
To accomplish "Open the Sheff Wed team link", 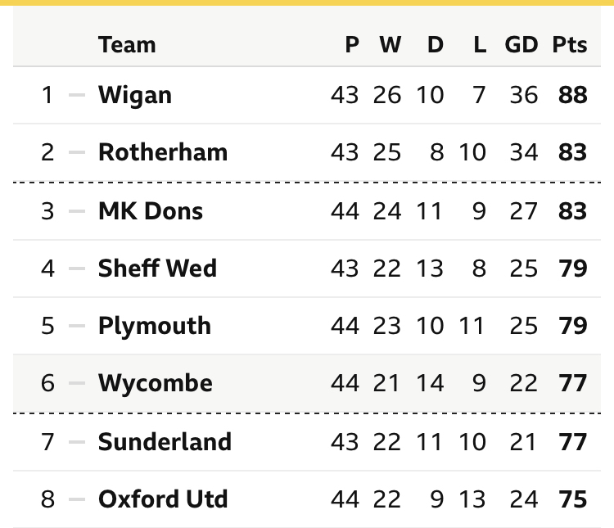I will (x=157, y=269).
